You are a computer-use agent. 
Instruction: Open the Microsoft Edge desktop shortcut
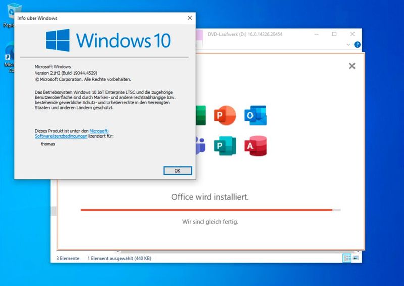(x=9, y=58)
